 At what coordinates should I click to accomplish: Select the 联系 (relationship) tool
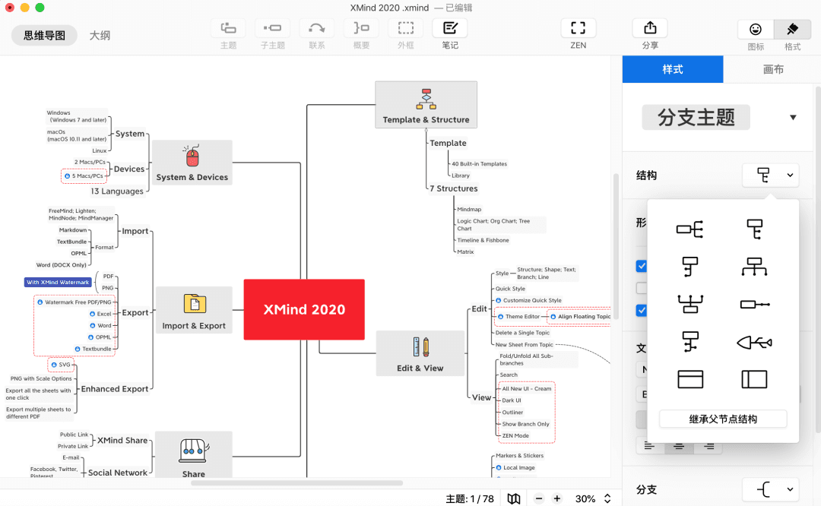point(317,28)
